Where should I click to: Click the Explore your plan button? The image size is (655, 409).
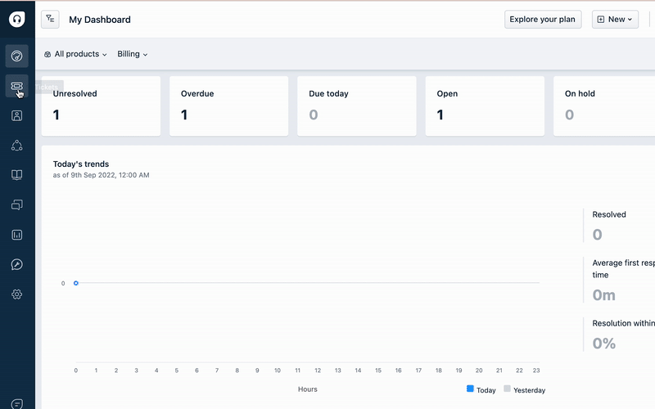point(543,19)
